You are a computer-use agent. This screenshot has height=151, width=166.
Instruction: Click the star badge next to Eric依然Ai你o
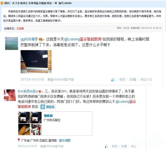40,91
